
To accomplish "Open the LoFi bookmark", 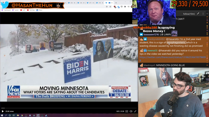I will [23, 10].
